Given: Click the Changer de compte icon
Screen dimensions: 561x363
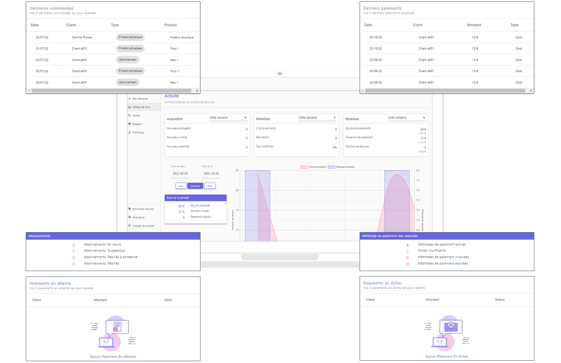Looking at the screenshot, I should tap(130, 225).
